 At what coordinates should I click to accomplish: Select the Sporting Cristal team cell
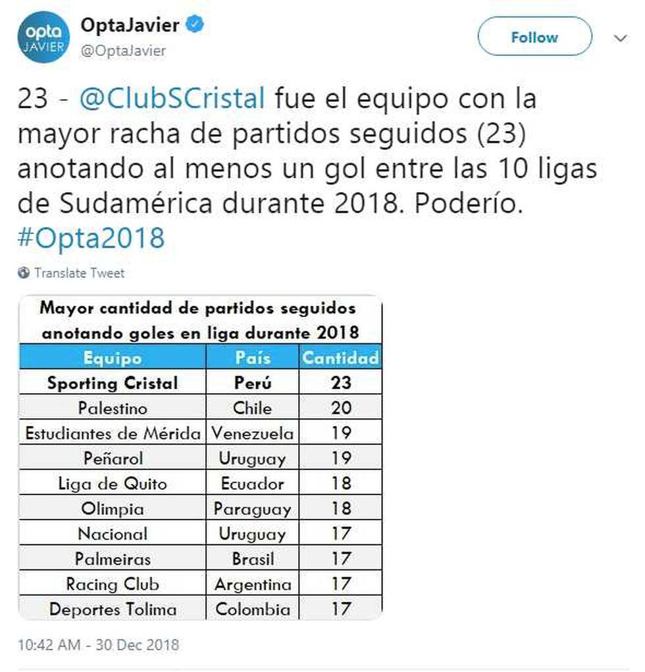coord(113,383)
